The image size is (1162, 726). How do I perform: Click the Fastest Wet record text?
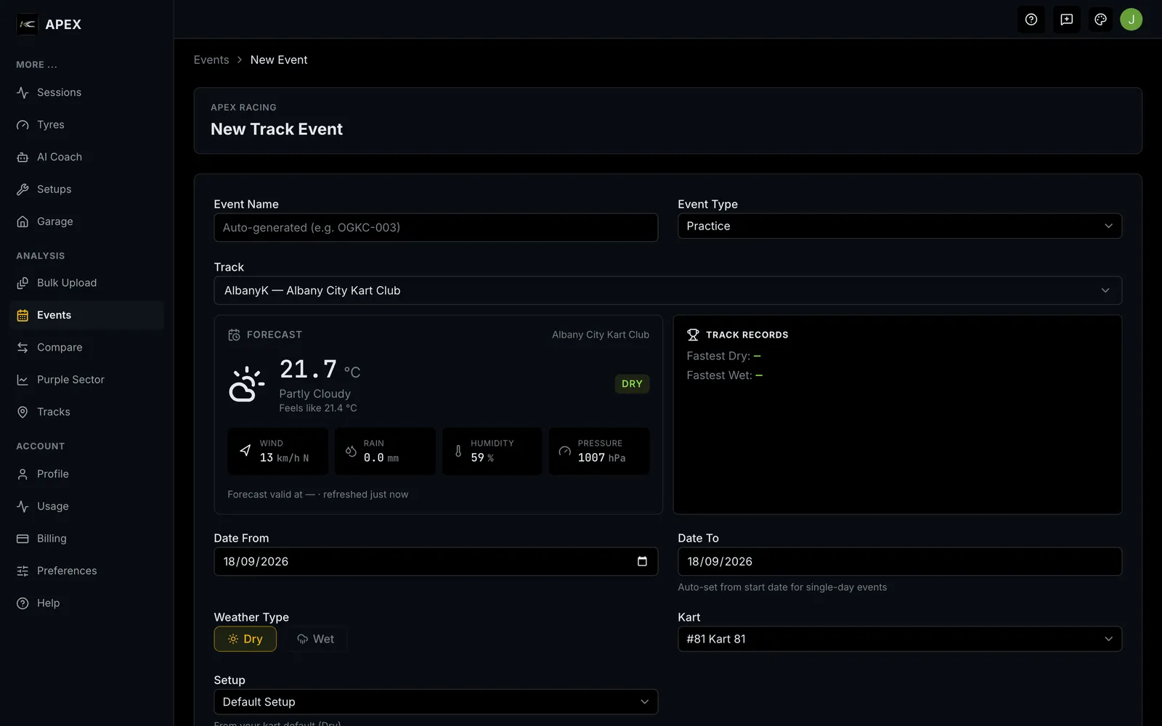(x=725, y=375)
